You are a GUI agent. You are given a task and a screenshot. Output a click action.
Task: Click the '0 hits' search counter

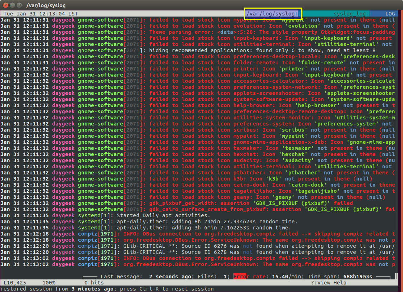click(x=95, y=283)
